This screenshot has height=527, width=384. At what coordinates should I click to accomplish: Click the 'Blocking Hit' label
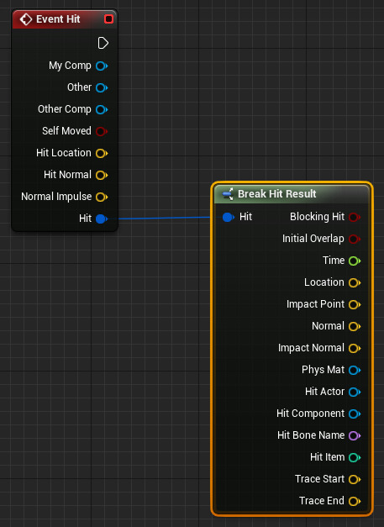[x=317, y=217]
